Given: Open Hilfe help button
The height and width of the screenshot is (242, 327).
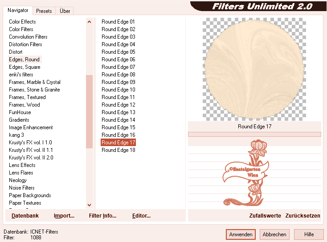Looking at the screenshot, I should 309,234.
